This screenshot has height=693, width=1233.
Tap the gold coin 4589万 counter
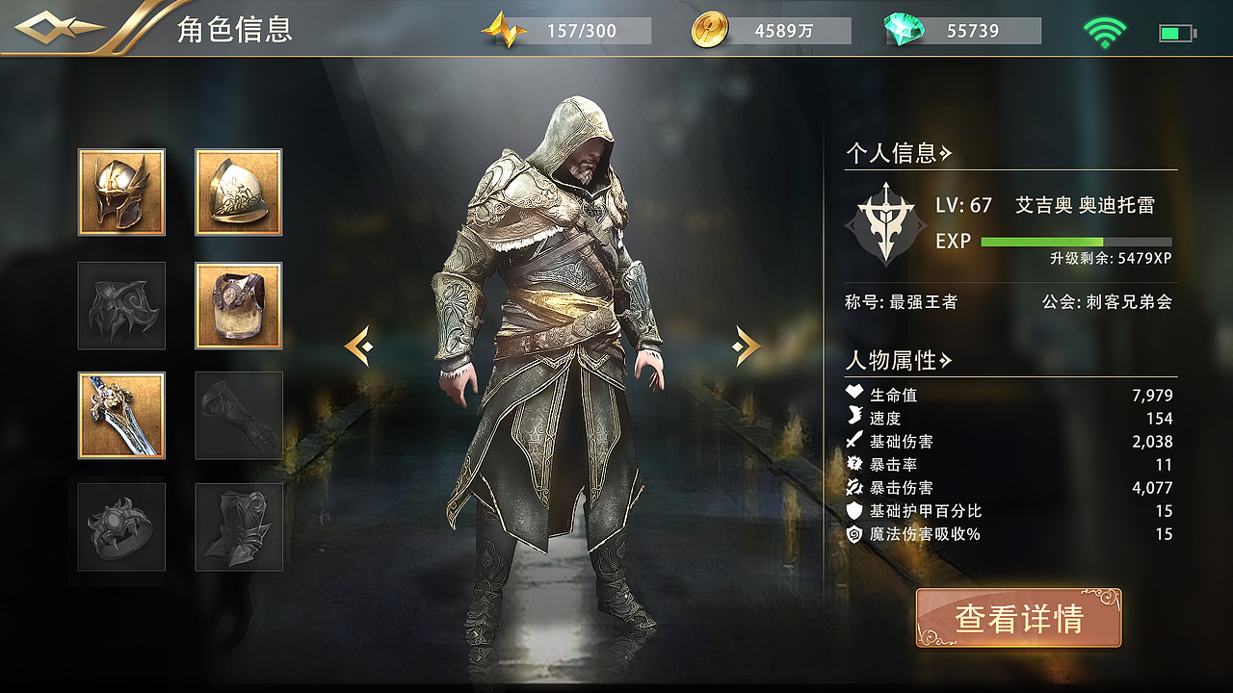771,31
